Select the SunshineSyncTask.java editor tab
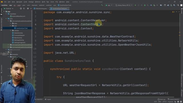Screen dimensions: 183x103 [x=59, y=9]
